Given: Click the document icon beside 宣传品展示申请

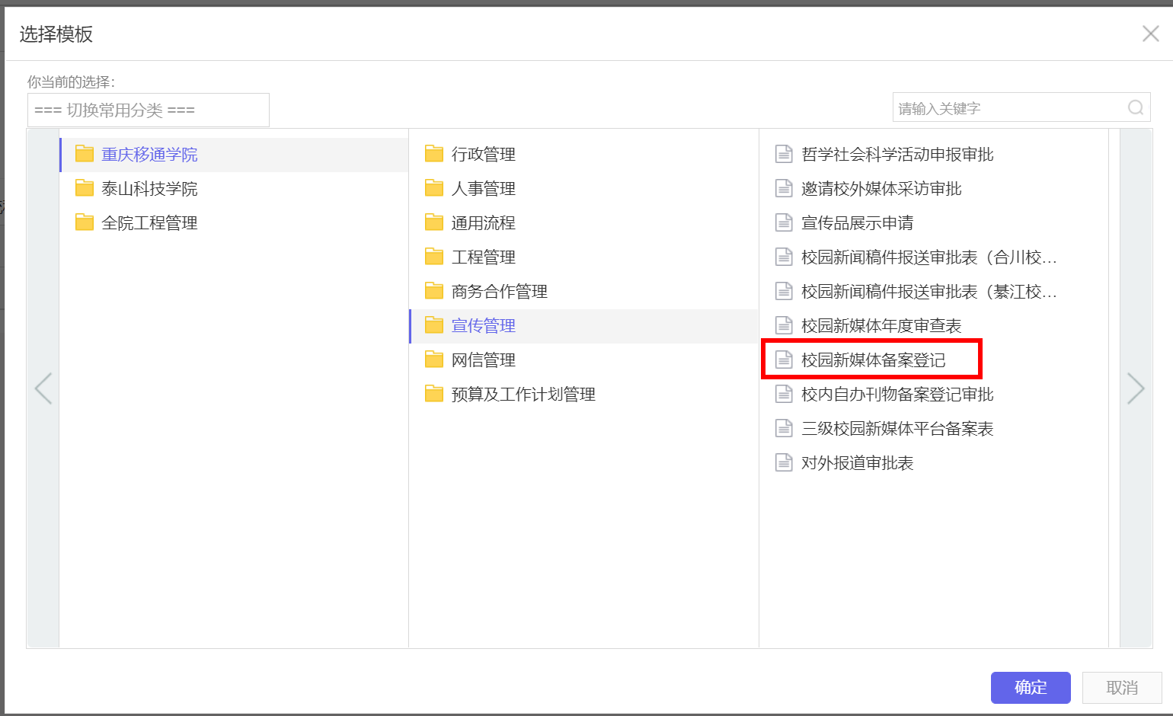Looking at the screenshot, I should [784, 222].
